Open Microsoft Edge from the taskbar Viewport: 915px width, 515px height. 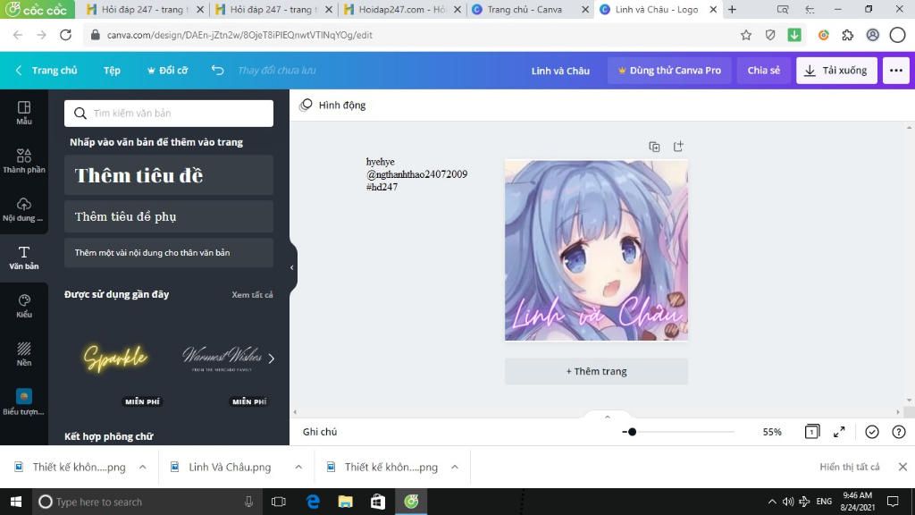tap(313, 502)
